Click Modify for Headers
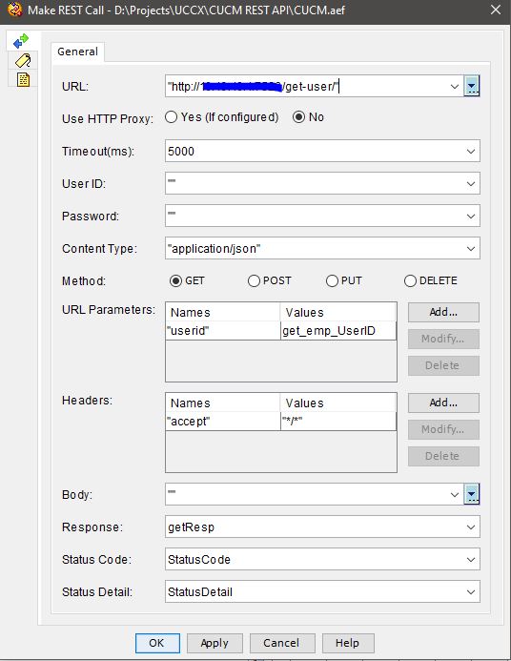Screen dimensions: 511x661 click(x=443, y=429)
